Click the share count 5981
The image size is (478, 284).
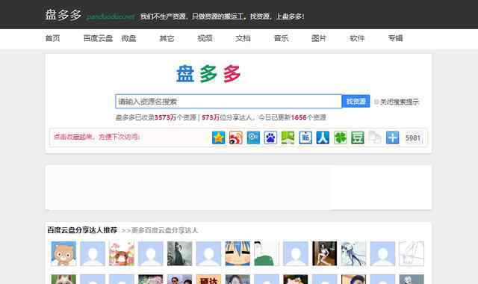[x=413, y=138]
